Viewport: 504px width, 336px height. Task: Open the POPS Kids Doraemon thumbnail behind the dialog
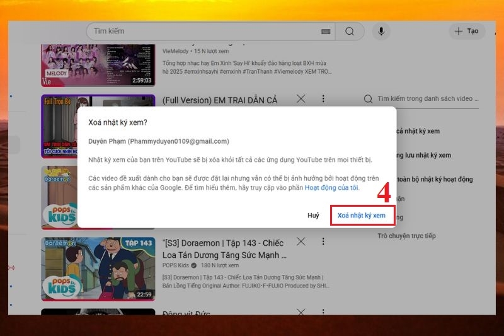tap(59, 197)
